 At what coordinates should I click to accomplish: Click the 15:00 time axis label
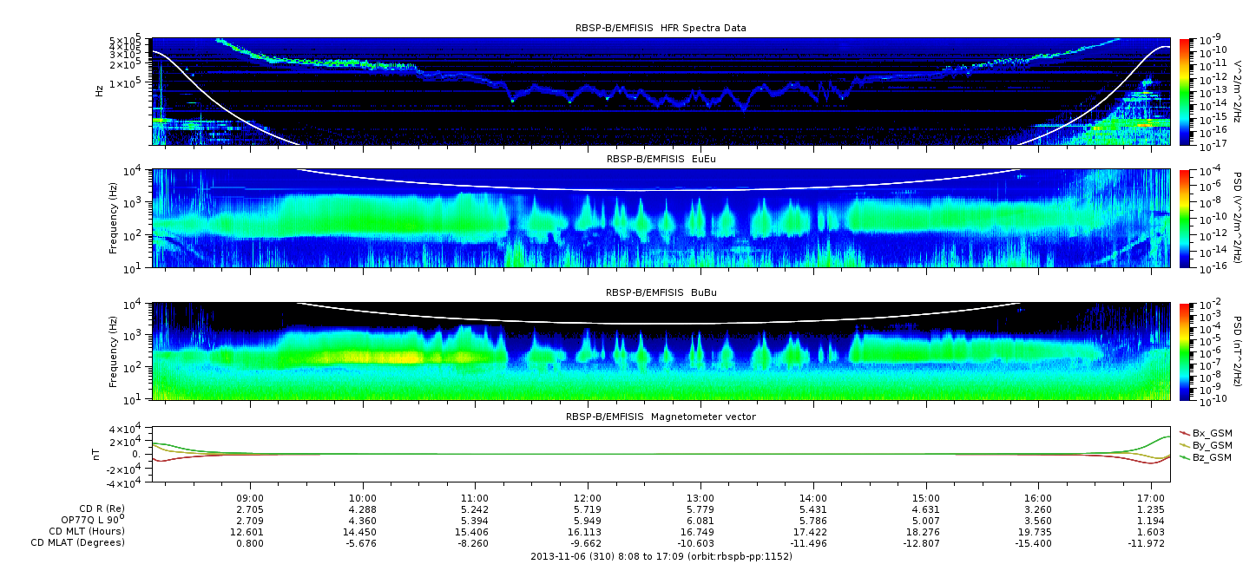click(925, 500)
